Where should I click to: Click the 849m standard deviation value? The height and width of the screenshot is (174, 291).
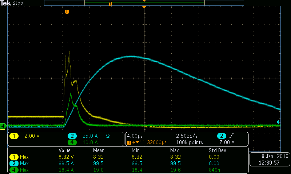pyautogui.click(x=215, y=170)
